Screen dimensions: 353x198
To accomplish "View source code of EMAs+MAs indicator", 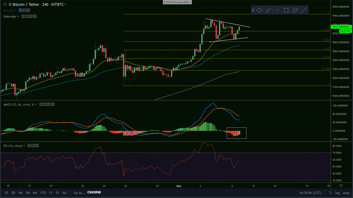I will [x=31, y=16].
